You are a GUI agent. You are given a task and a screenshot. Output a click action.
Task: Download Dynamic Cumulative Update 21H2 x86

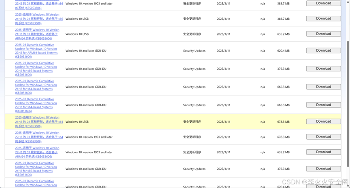323,169
